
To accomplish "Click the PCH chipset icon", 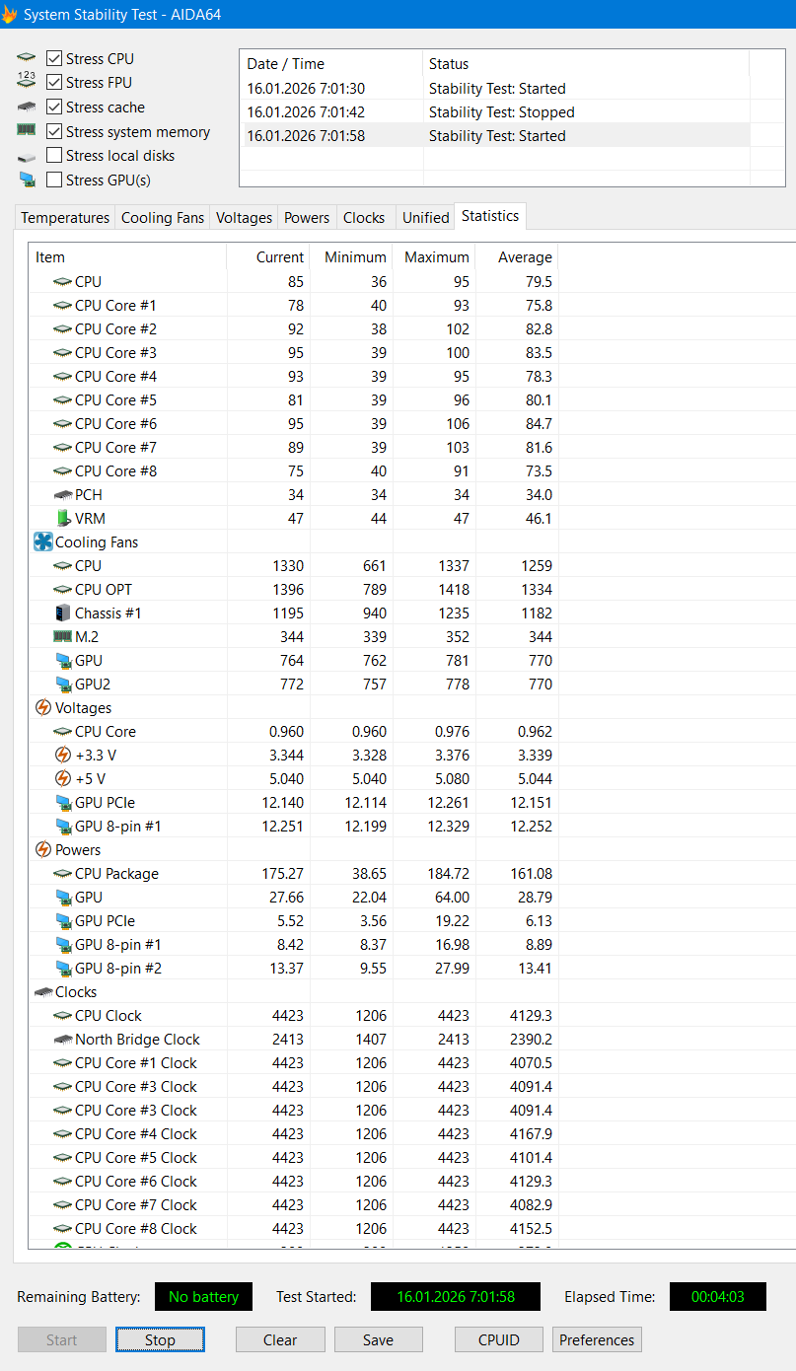I will pos(63,495).
